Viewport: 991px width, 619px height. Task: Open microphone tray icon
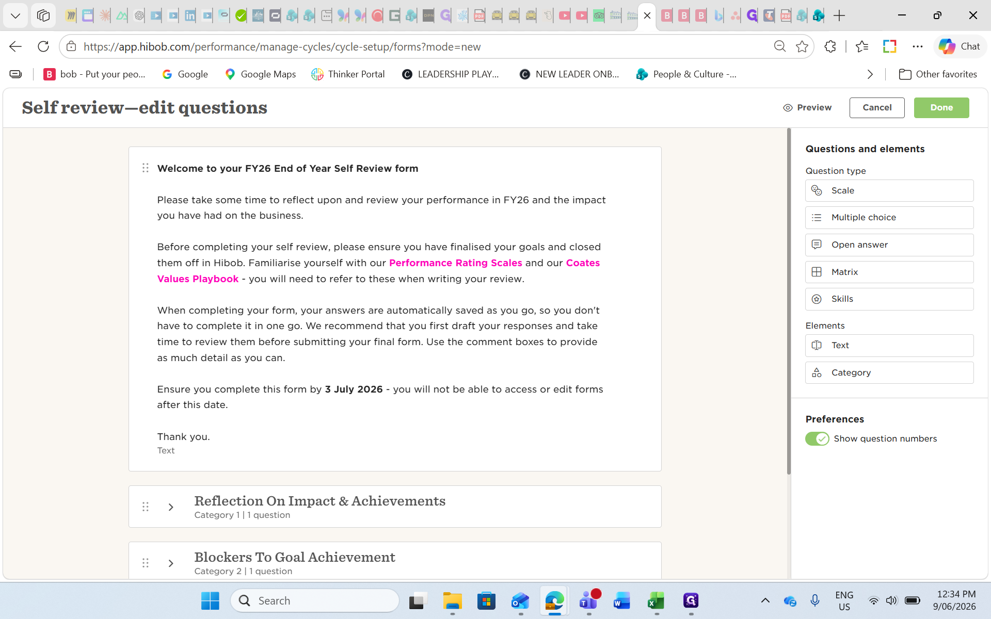(x=815, y=600)
